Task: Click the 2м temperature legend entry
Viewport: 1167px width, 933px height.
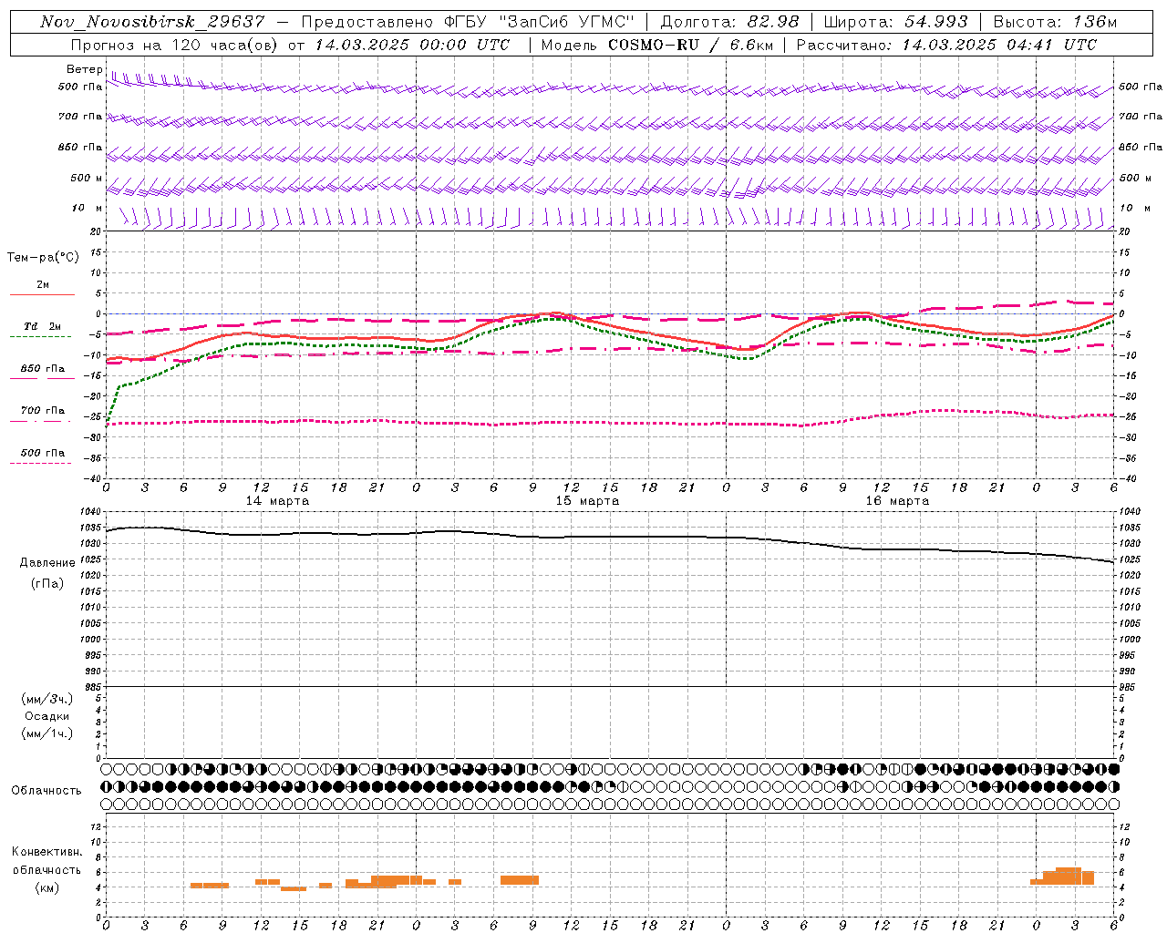Action: [x=43, y=285]
